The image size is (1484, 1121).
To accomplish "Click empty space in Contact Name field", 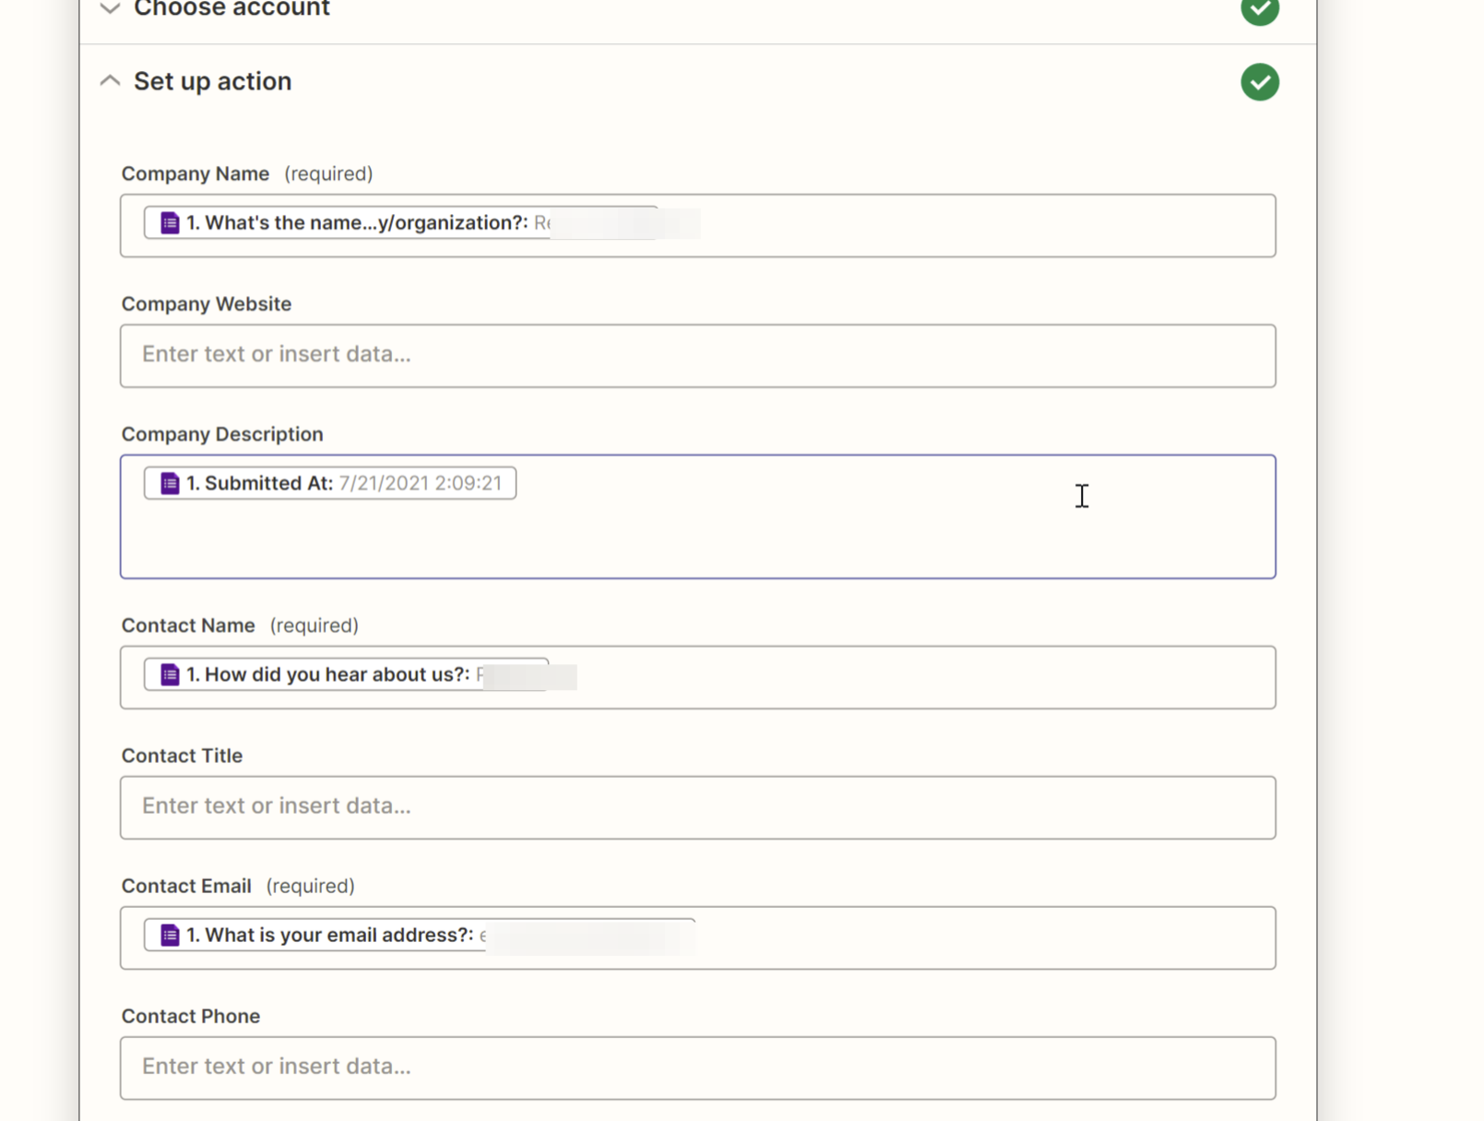I will [922, 678].
